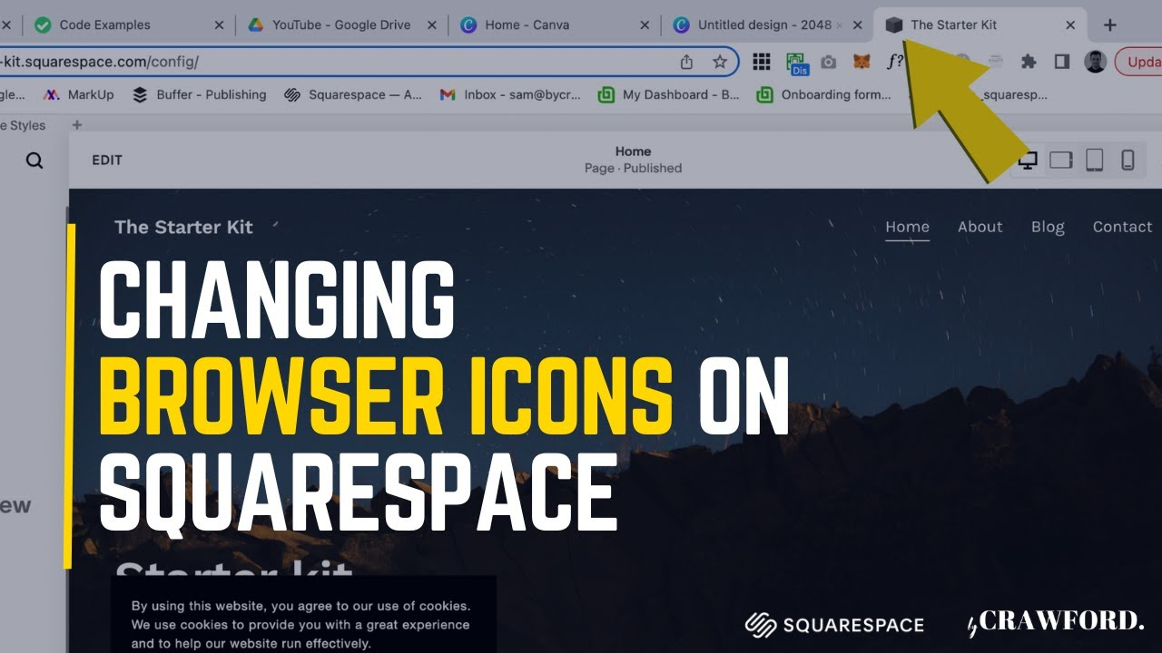Viewport: 1162px width, 653px height.
Task: Close the Home - Canva tab
Action: (x=645, y=25)
